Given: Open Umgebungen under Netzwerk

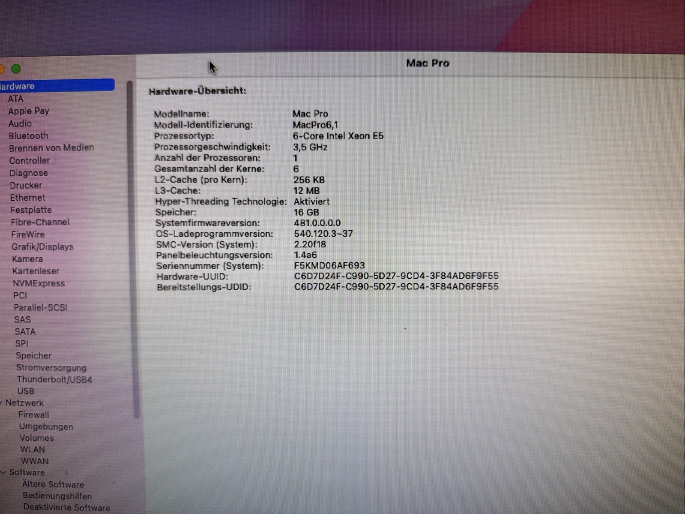Looking at the screenshot, I should click(46, 427).
